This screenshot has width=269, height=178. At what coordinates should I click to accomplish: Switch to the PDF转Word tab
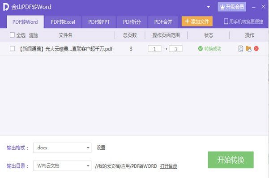coord(25,22)
